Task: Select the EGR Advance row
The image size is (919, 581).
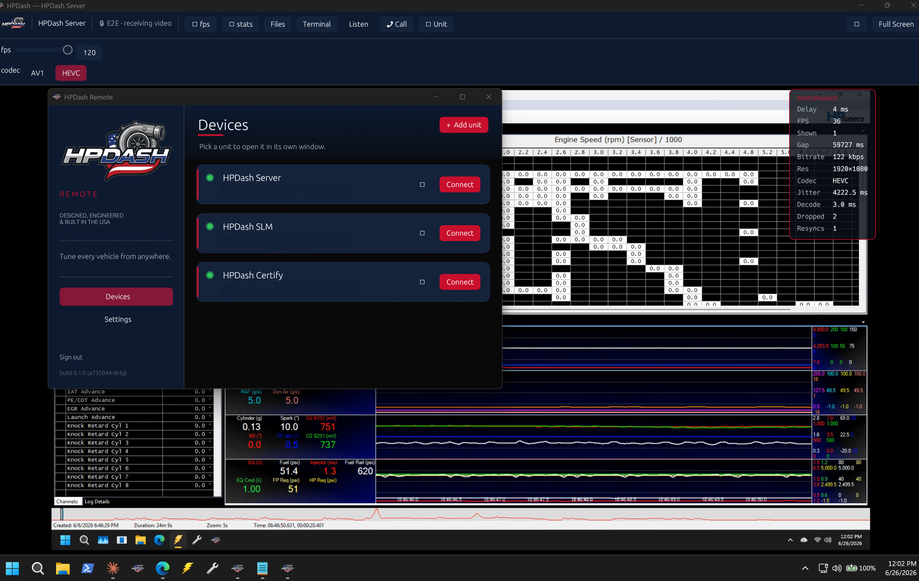Action: [x=134, y=409]
